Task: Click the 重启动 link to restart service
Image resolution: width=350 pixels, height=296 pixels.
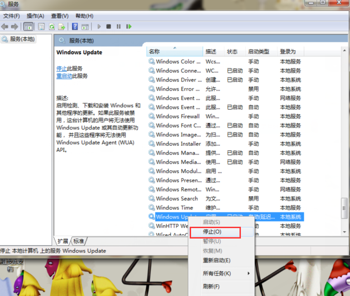Action: [x=64, y=76]
